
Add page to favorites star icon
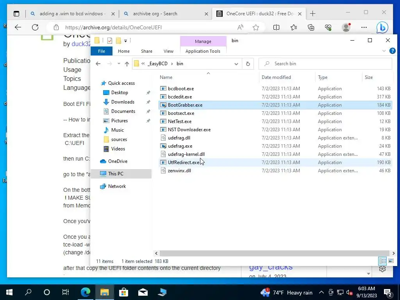pyautogui.click(x=256, y=27)
